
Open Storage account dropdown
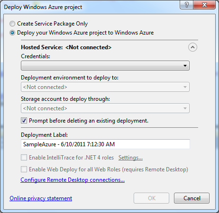pos(105,108)
